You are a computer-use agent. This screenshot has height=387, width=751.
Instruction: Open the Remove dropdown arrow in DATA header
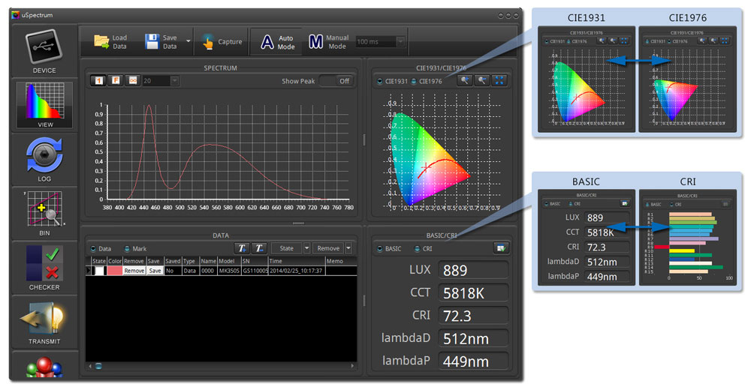[348, 248]
